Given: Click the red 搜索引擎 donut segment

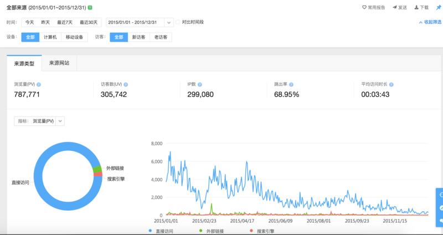Looking at the screenshot, I should [x=98, y=174].
